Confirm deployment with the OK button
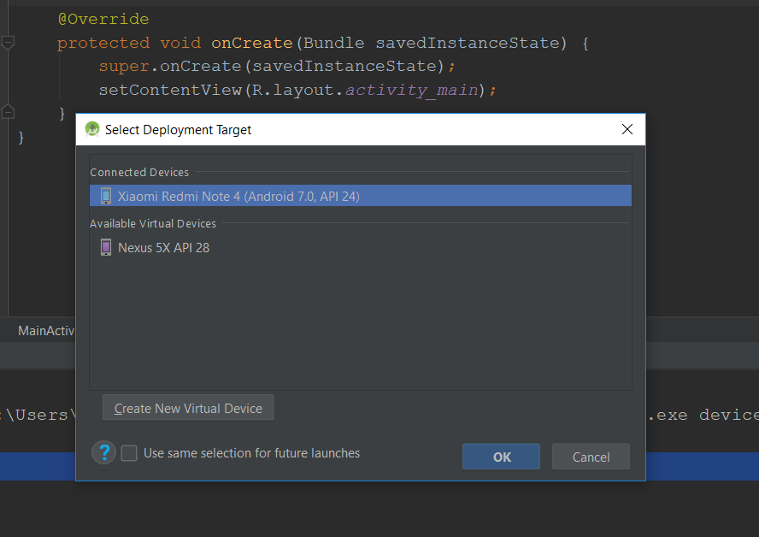The height and width of the screenshot is (537, 759). [x=501, y=457]
